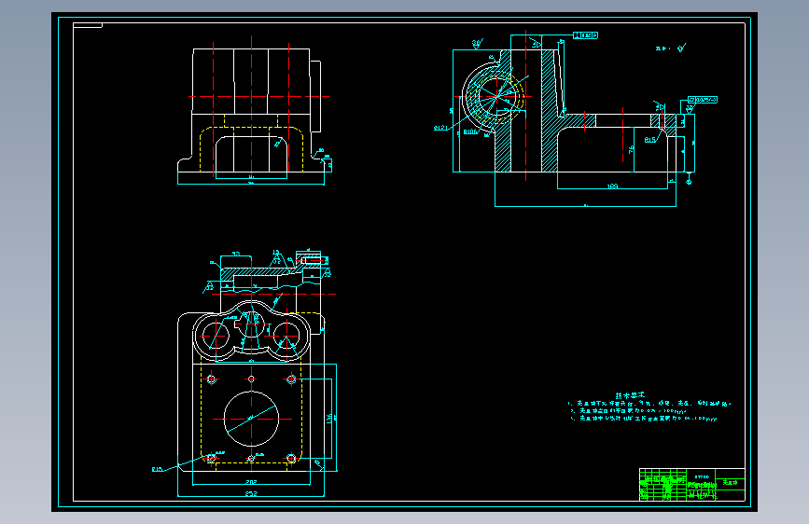Select the first technical requirement line

click(649, 404)
